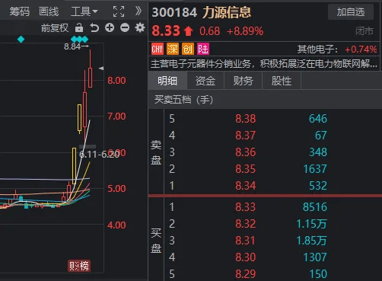Click the single cyan diamond event marker
382x281 pixels.
tap(21, 40)
